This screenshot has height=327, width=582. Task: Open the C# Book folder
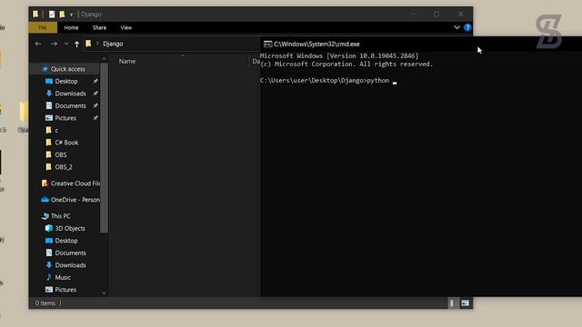(66, 143)
